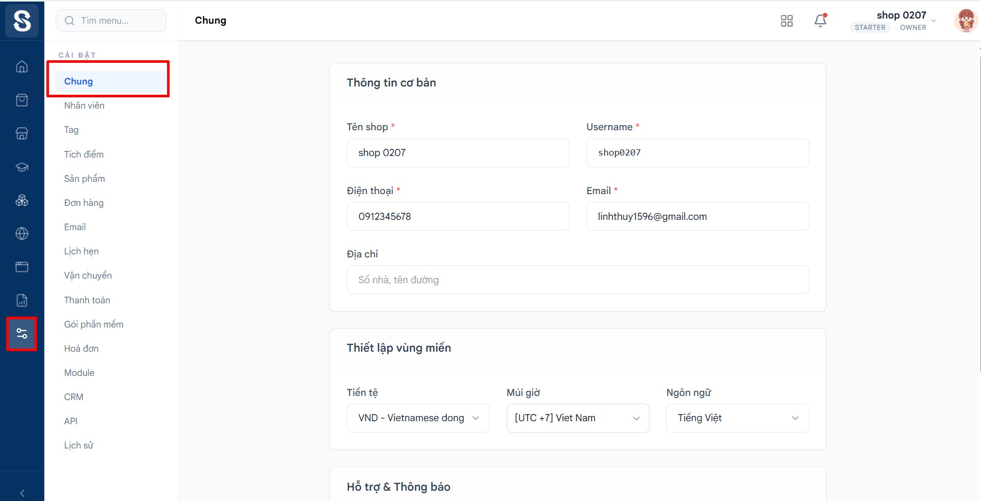Click the user avatar picture
981x501 pixels.
click(x=966, y=21)
